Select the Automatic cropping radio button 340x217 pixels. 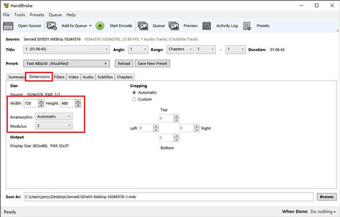click(x=134, y=93)
